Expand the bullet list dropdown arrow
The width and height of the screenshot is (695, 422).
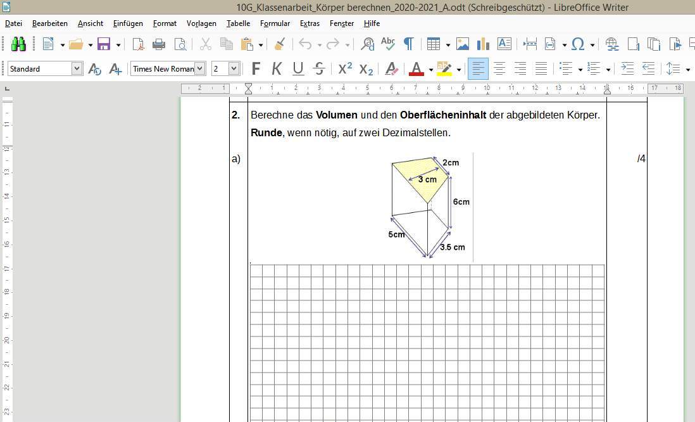[580, 70]
